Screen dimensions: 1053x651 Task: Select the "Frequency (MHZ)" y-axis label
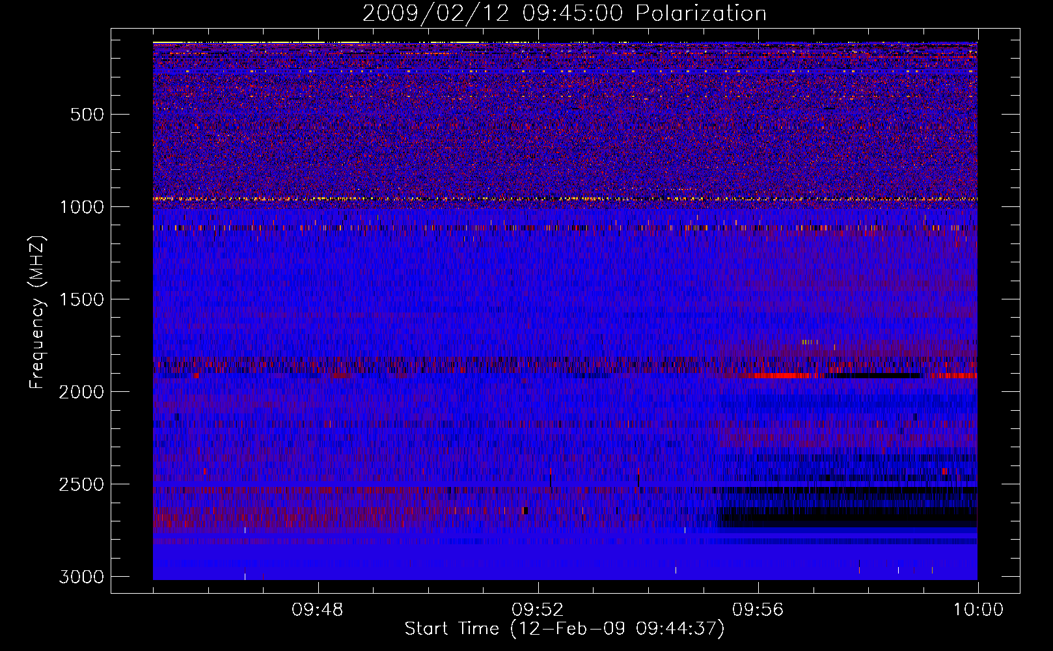37,312
